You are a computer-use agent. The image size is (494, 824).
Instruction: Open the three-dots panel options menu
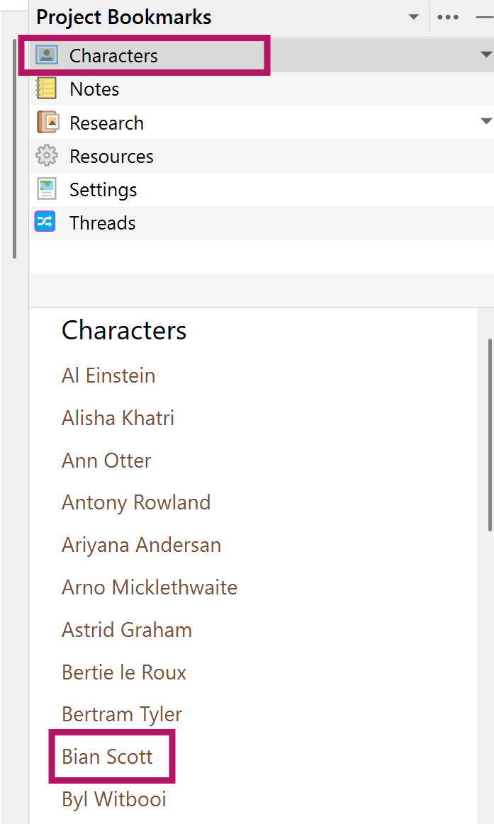448,17
